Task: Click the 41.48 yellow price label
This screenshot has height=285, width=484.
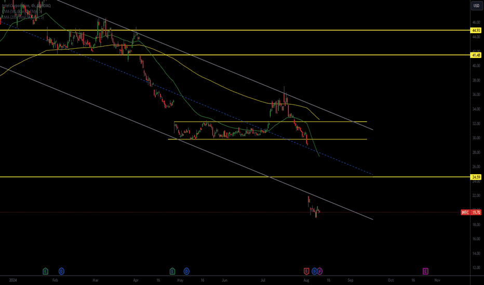Action: pos(476,55)
